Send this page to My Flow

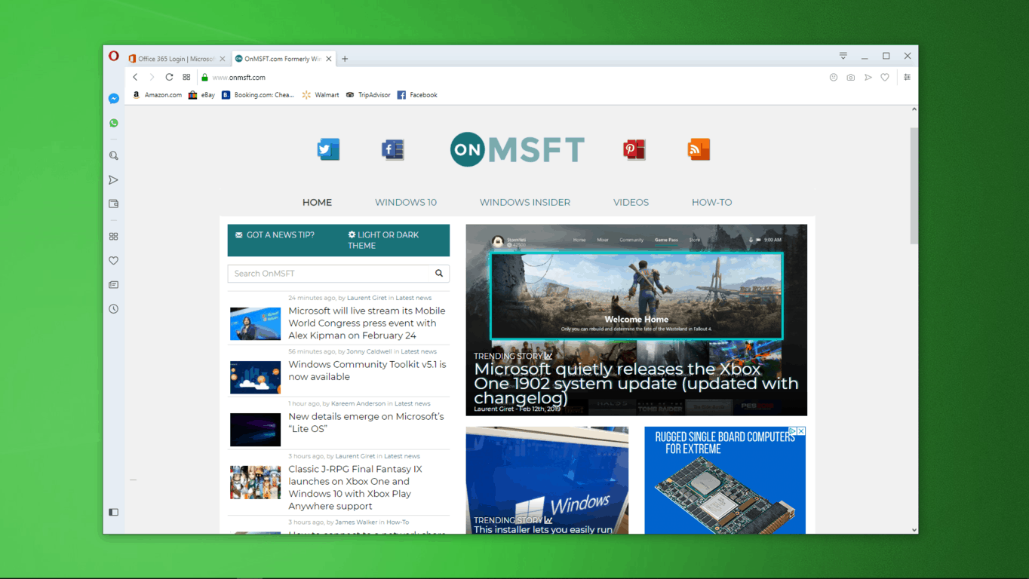coord(868,78)
